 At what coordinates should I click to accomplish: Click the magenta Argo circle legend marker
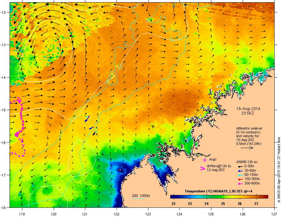coord(205,160)
